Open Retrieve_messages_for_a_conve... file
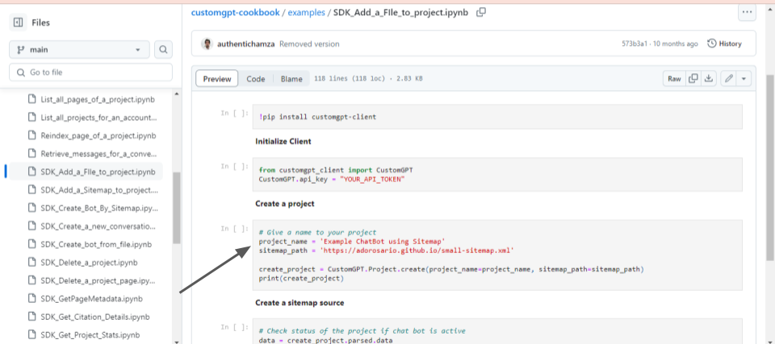 pyautogui.click(x=98, y=154)
